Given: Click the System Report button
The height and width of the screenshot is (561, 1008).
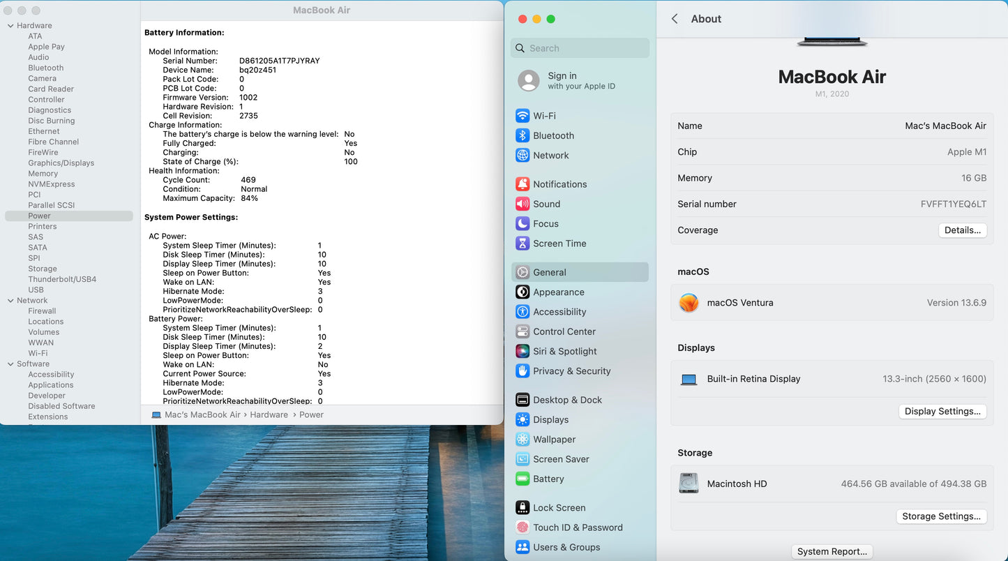Looking at the screenshot, I should tap(832, 551).
